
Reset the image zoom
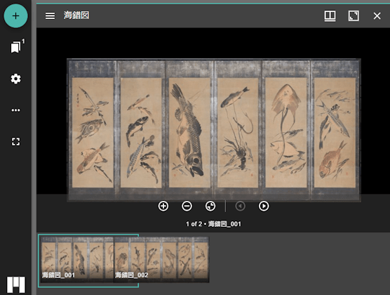(210, 206)
